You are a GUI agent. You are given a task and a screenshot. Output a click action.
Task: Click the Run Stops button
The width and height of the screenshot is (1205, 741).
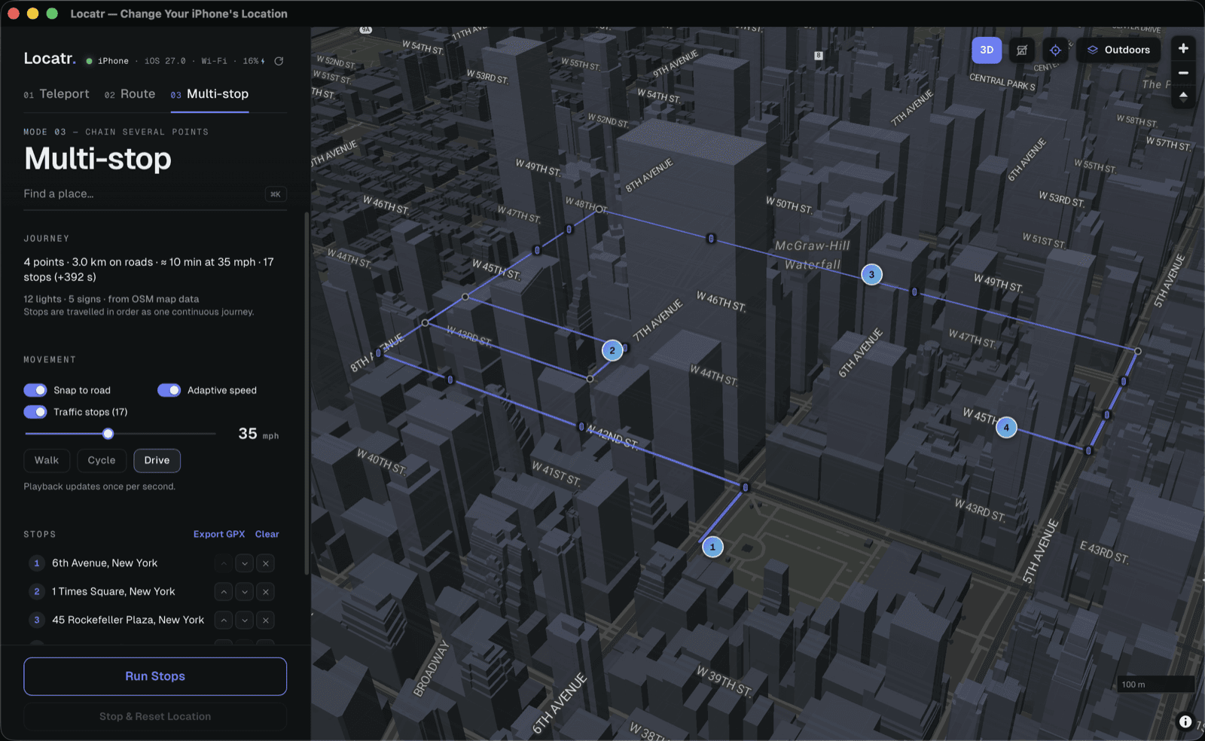point(155,676)
